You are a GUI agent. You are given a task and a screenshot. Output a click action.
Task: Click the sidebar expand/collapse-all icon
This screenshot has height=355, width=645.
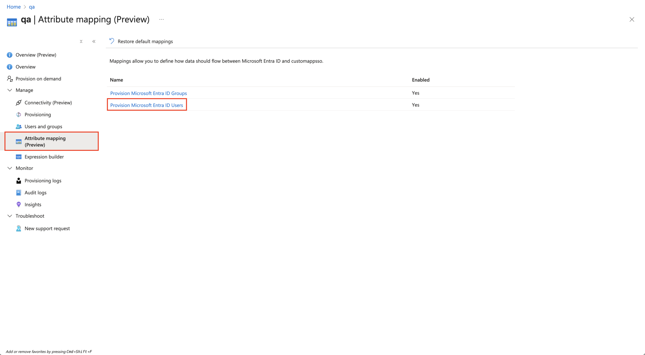[x=81, y=42]
